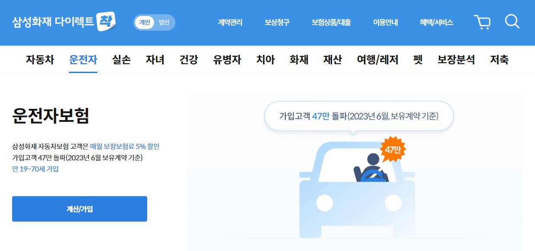Image resolution: width=535 pixels, height=251 pixels.
Task: Open the shopping cart icon
Action: (x=482, y=22)
